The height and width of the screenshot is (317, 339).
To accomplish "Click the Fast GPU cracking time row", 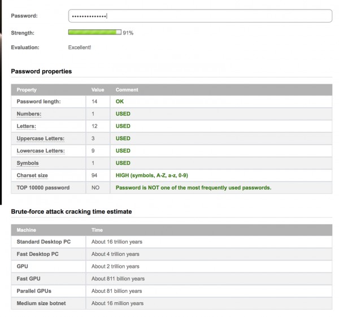I will 172,279.
